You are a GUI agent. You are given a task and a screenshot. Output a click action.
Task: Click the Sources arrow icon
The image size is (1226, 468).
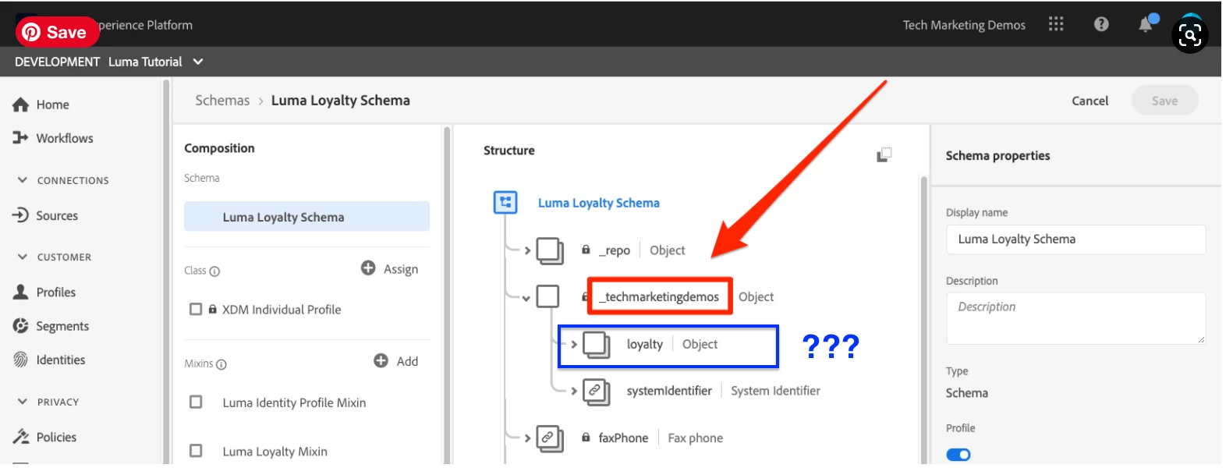(20, 214)
